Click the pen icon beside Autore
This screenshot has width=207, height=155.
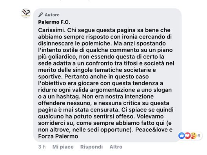(x=41, y=15)
